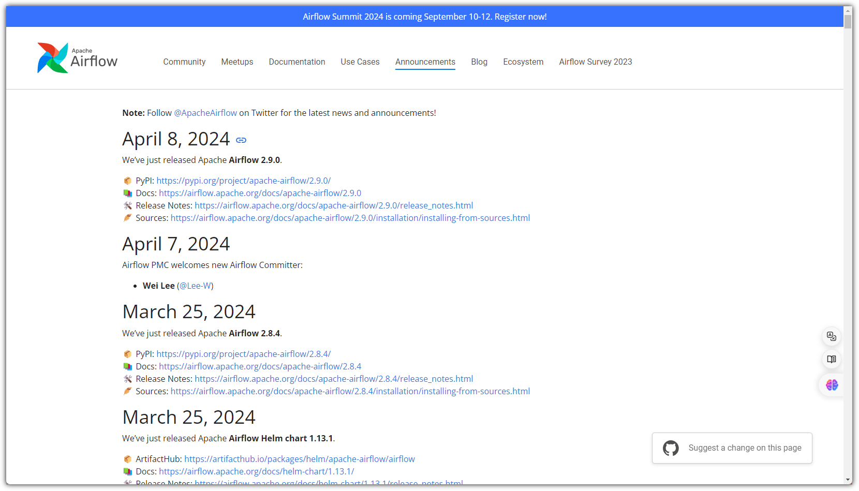Open Documentation in the navigation bar
This screenshot has height=491, width=859.
pos(297,62)
